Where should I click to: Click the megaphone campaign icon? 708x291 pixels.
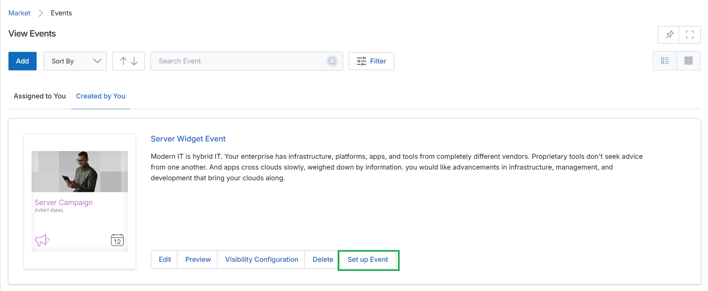42,240
